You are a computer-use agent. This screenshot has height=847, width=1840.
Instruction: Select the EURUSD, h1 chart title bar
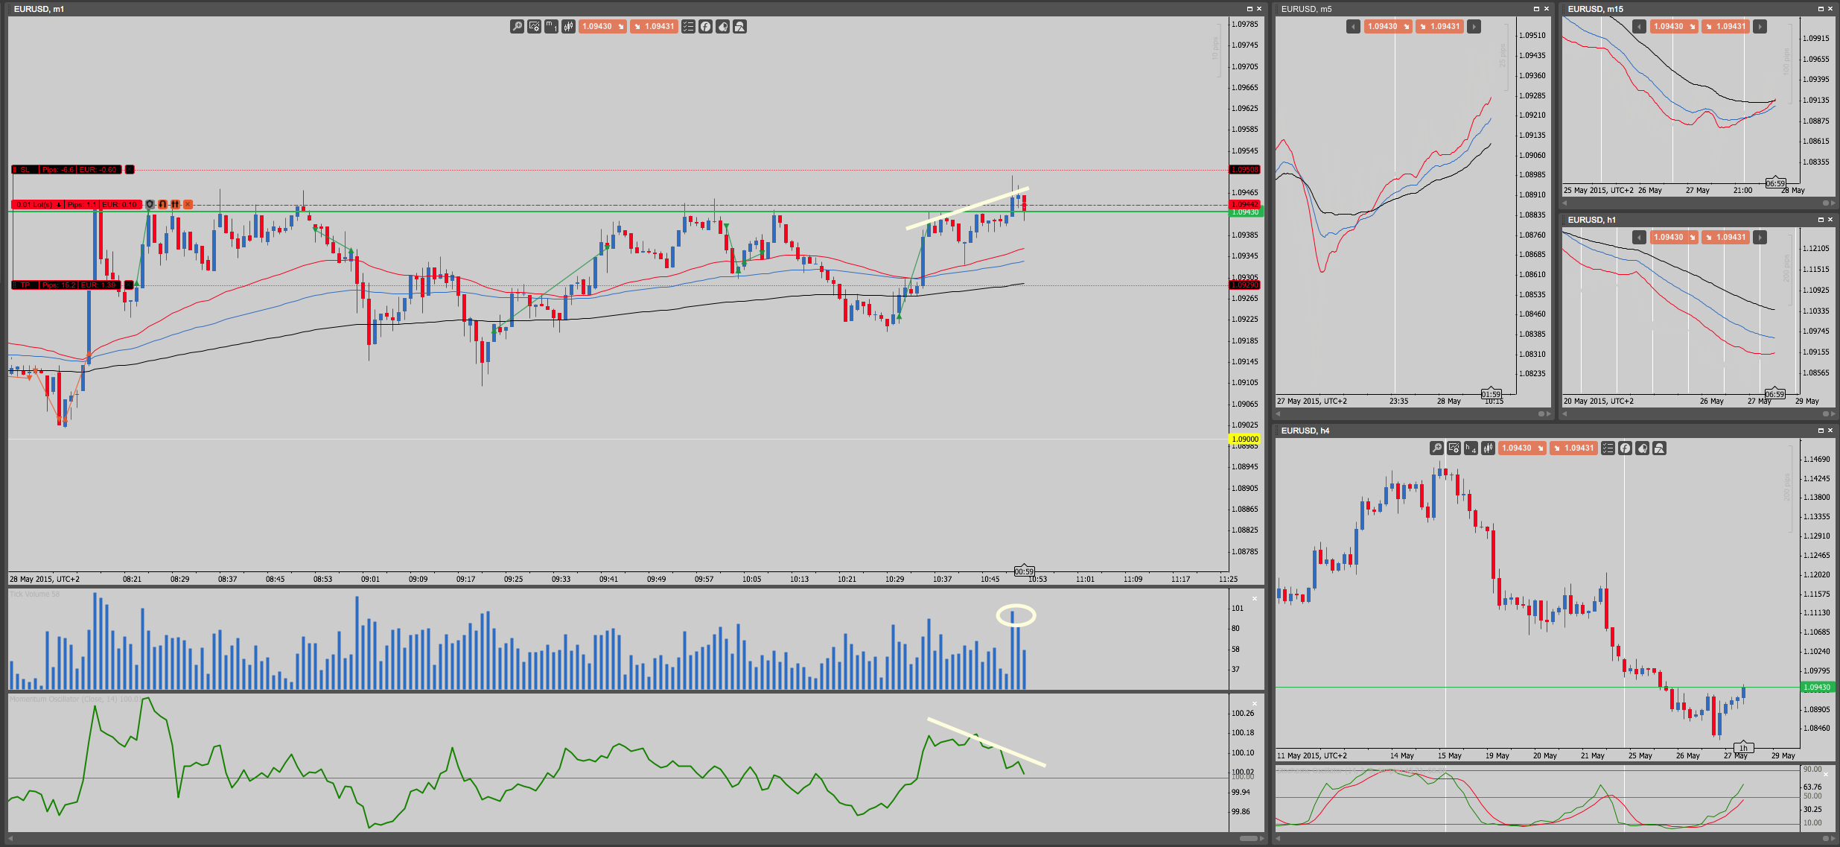tap(1638, 220)
